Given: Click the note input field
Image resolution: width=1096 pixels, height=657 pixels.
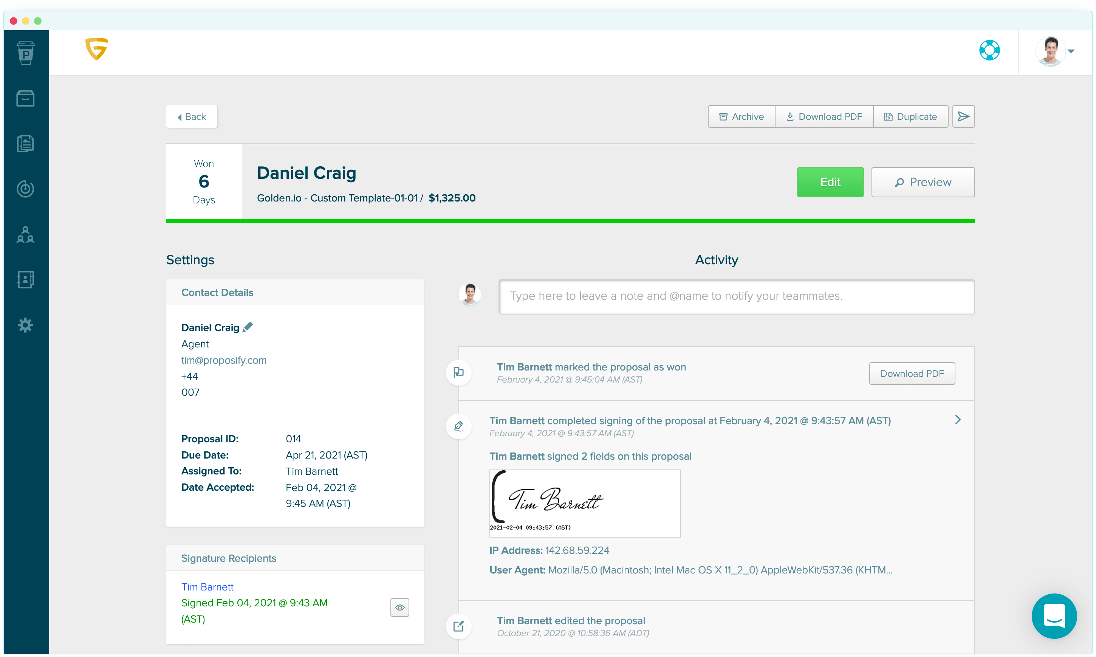Looking at the screenshot, I should click(x=736, y=296).
